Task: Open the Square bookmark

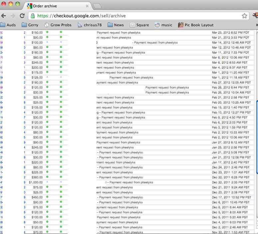Action: [x=139, y=25]
